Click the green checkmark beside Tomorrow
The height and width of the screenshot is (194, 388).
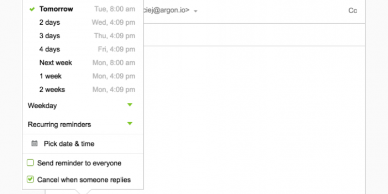[x=32, y=9]
